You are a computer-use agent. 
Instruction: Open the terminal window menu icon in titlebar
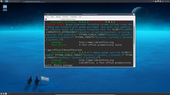(46, 14)
